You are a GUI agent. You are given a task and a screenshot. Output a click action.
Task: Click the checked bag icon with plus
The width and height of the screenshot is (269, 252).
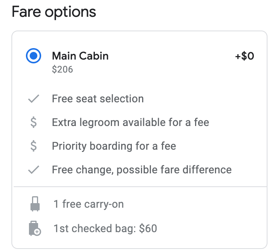35,228
